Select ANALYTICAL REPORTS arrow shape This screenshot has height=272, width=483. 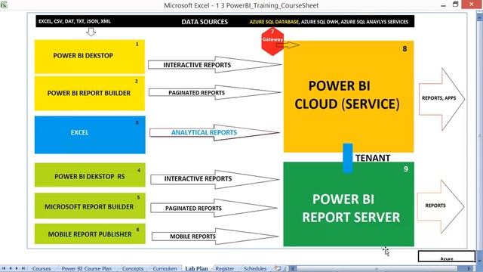(214, 133)
